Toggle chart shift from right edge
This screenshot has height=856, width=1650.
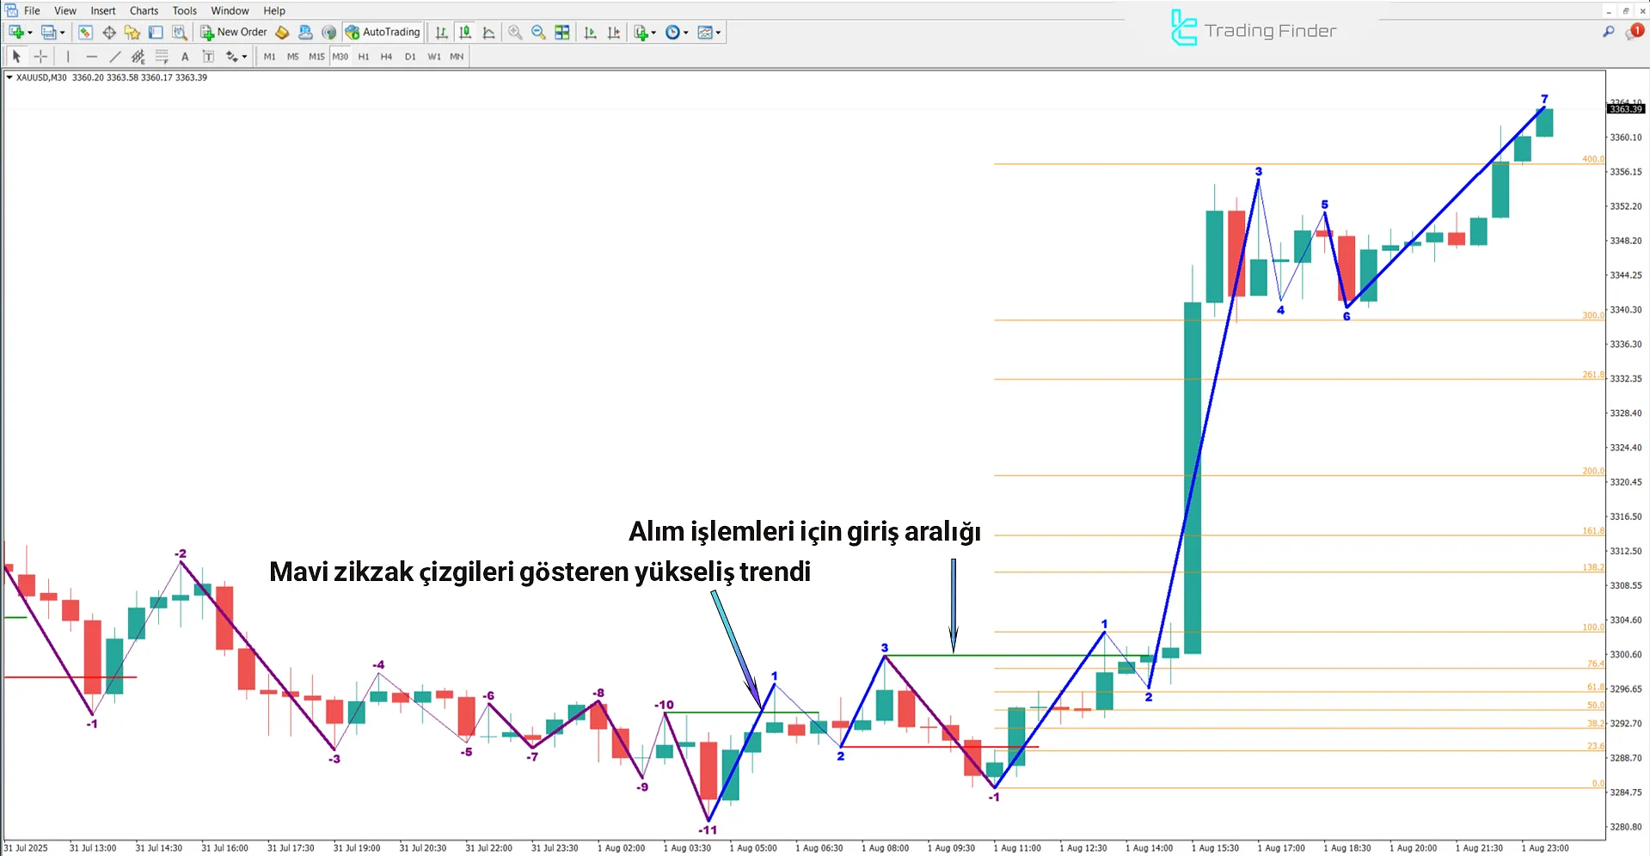point(613,32)
